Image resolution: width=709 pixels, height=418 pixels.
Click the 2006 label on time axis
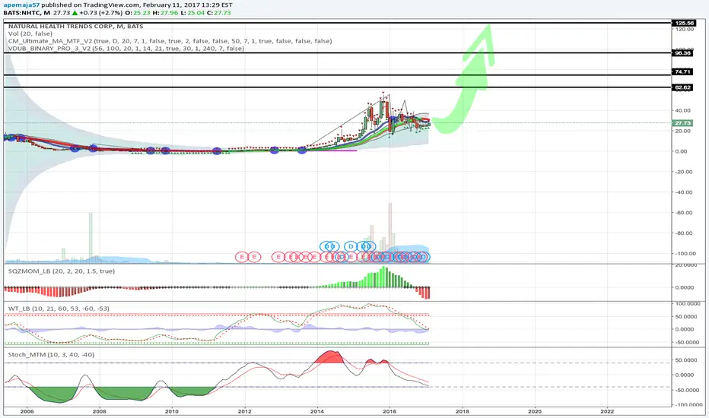(x=27, y=411)
